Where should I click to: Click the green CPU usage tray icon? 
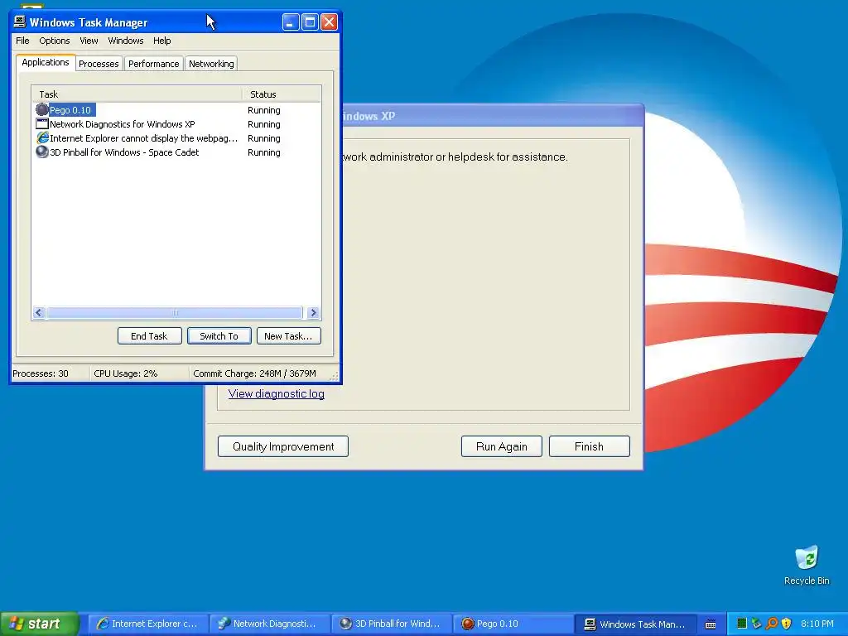(x=742, y=624)
